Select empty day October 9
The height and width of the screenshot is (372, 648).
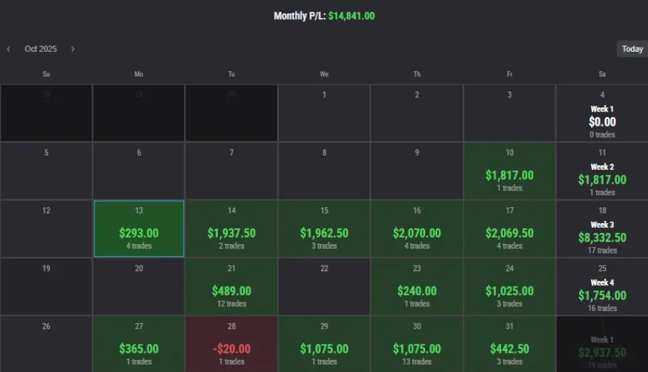point(417,170)
